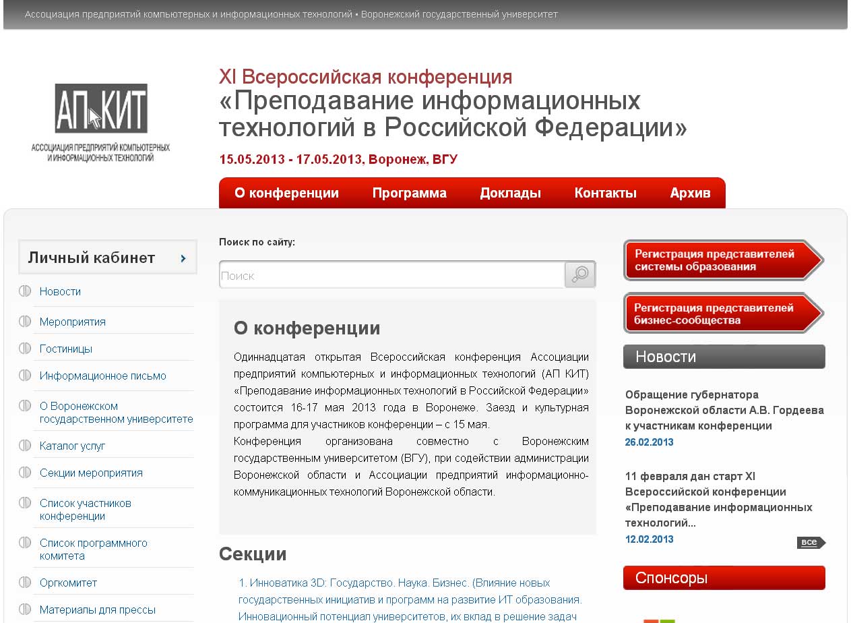Screen dimensions: 851x623
Task: Click bullet icon beside Секции мероприятия
Action: (x=25, y=473)
